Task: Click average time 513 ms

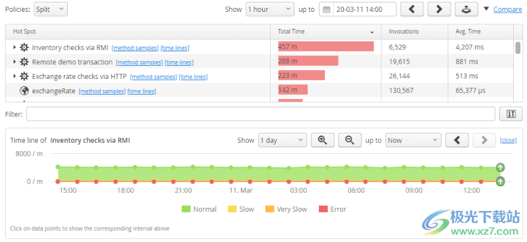Action: pyautogui.click(x=467, y=76)
